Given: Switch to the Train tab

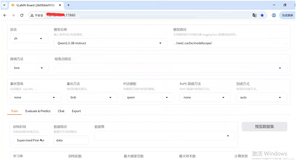Looking at the screenshot, I should [x=14, y=111].
